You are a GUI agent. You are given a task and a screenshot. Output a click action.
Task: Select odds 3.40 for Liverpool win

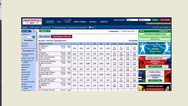point(74,48)
